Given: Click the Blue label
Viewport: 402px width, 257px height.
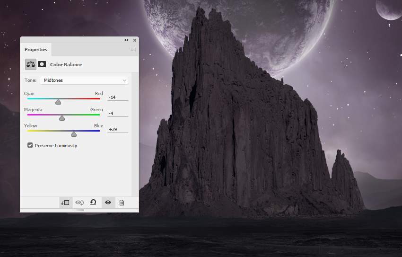Looking at the screenshot, I should tap(99, 126).
